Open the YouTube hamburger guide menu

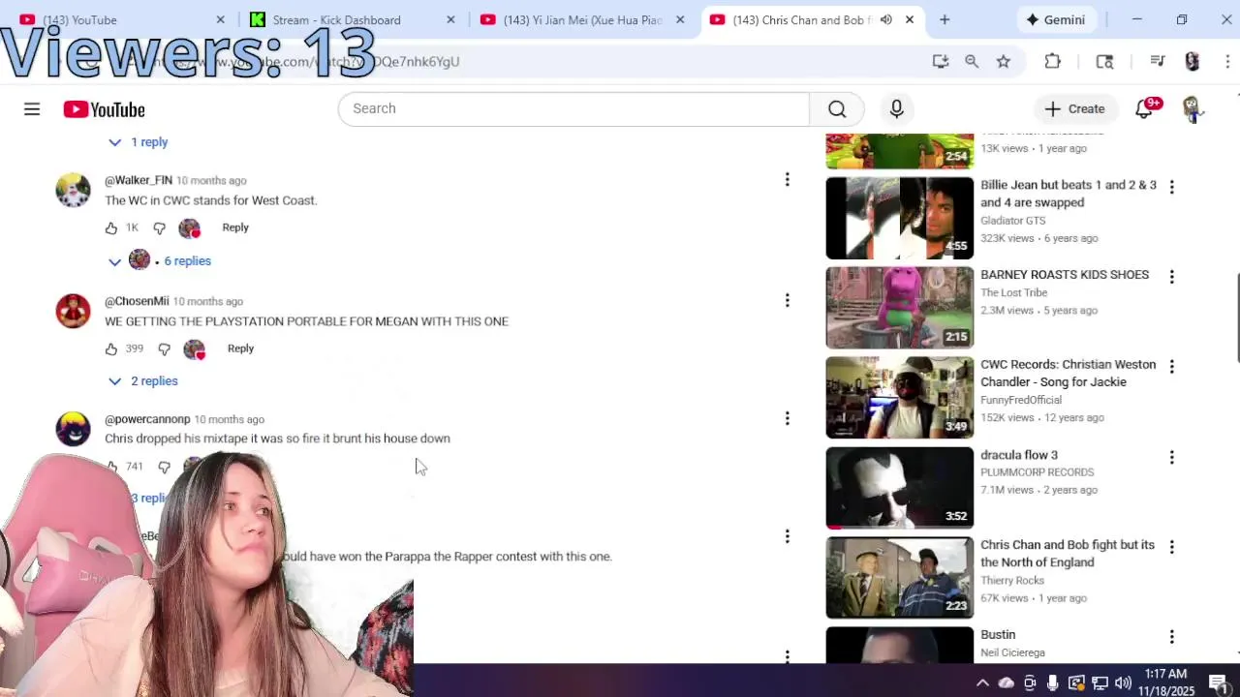(x=32, y=109)
